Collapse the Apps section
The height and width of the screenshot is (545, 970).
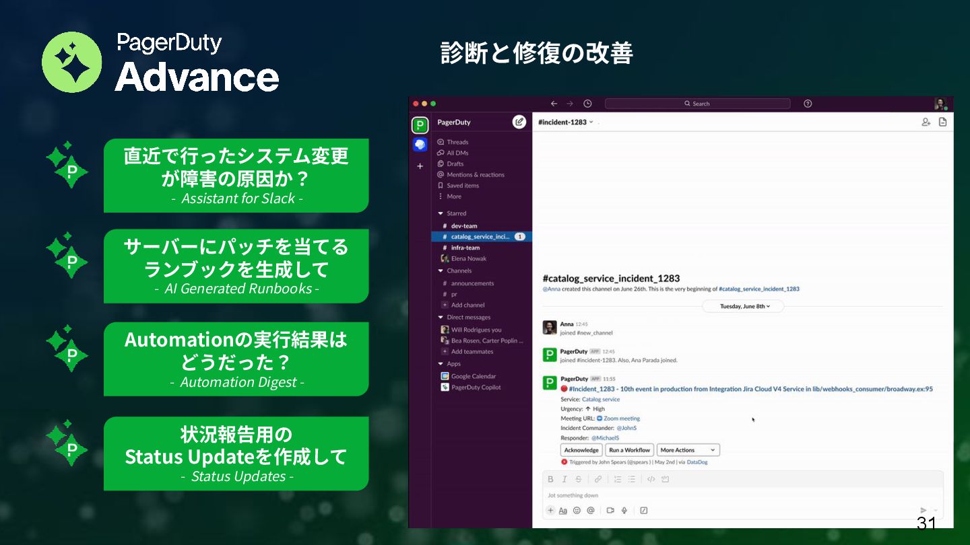(441, 363)
